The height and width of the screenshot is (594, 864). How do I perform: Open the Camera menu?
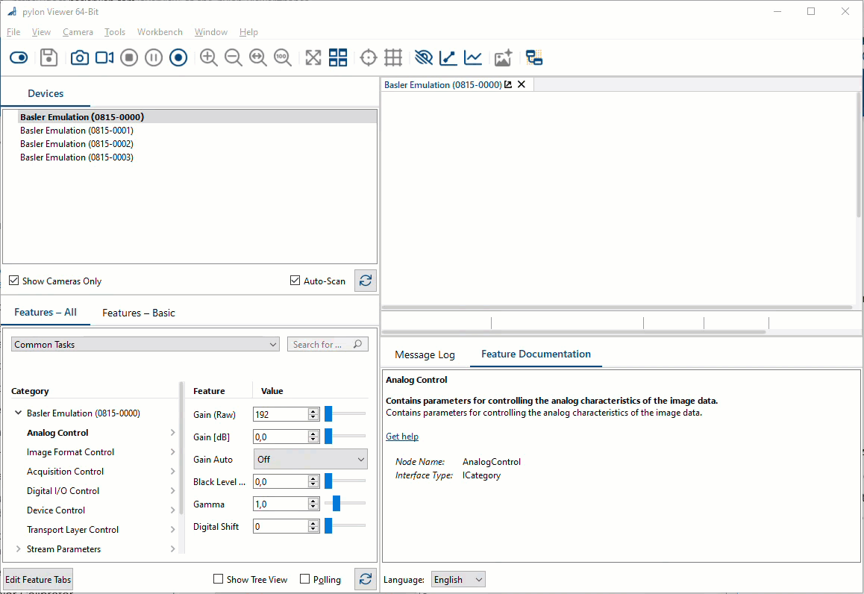pos(78,31)
